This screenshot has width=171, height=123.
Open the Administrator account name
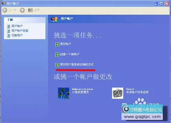(83, 89)
